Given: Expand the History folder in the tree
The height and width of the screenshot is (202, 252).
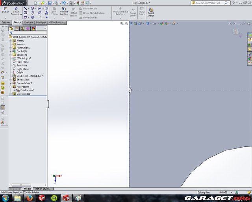Looking at the screenshot, I should click(11, 41).
